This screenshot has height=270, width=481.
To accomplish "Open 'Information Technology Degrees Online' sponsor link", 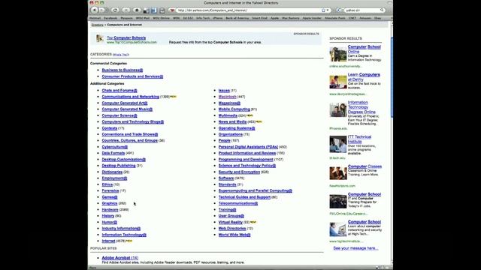I will pos(362,107).
